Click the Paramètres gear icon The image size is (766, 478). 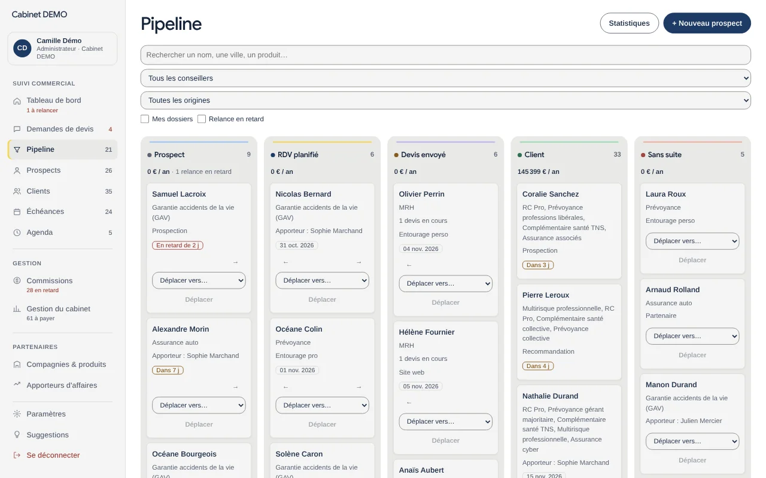tap(17, 414)
